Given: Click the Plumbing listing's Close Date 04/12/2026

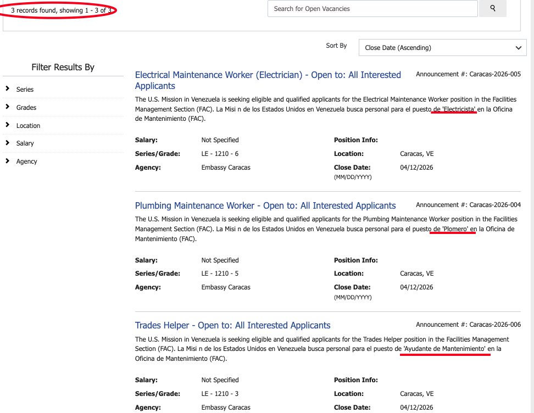Looking at the screenshot, I should (x=416, y=287).
